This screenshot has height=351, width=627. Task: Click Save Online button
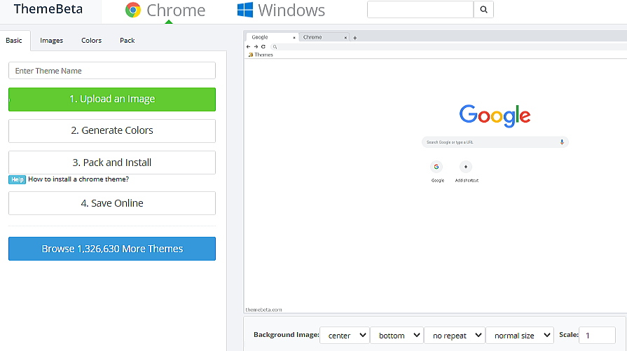[x=112, y=203]
